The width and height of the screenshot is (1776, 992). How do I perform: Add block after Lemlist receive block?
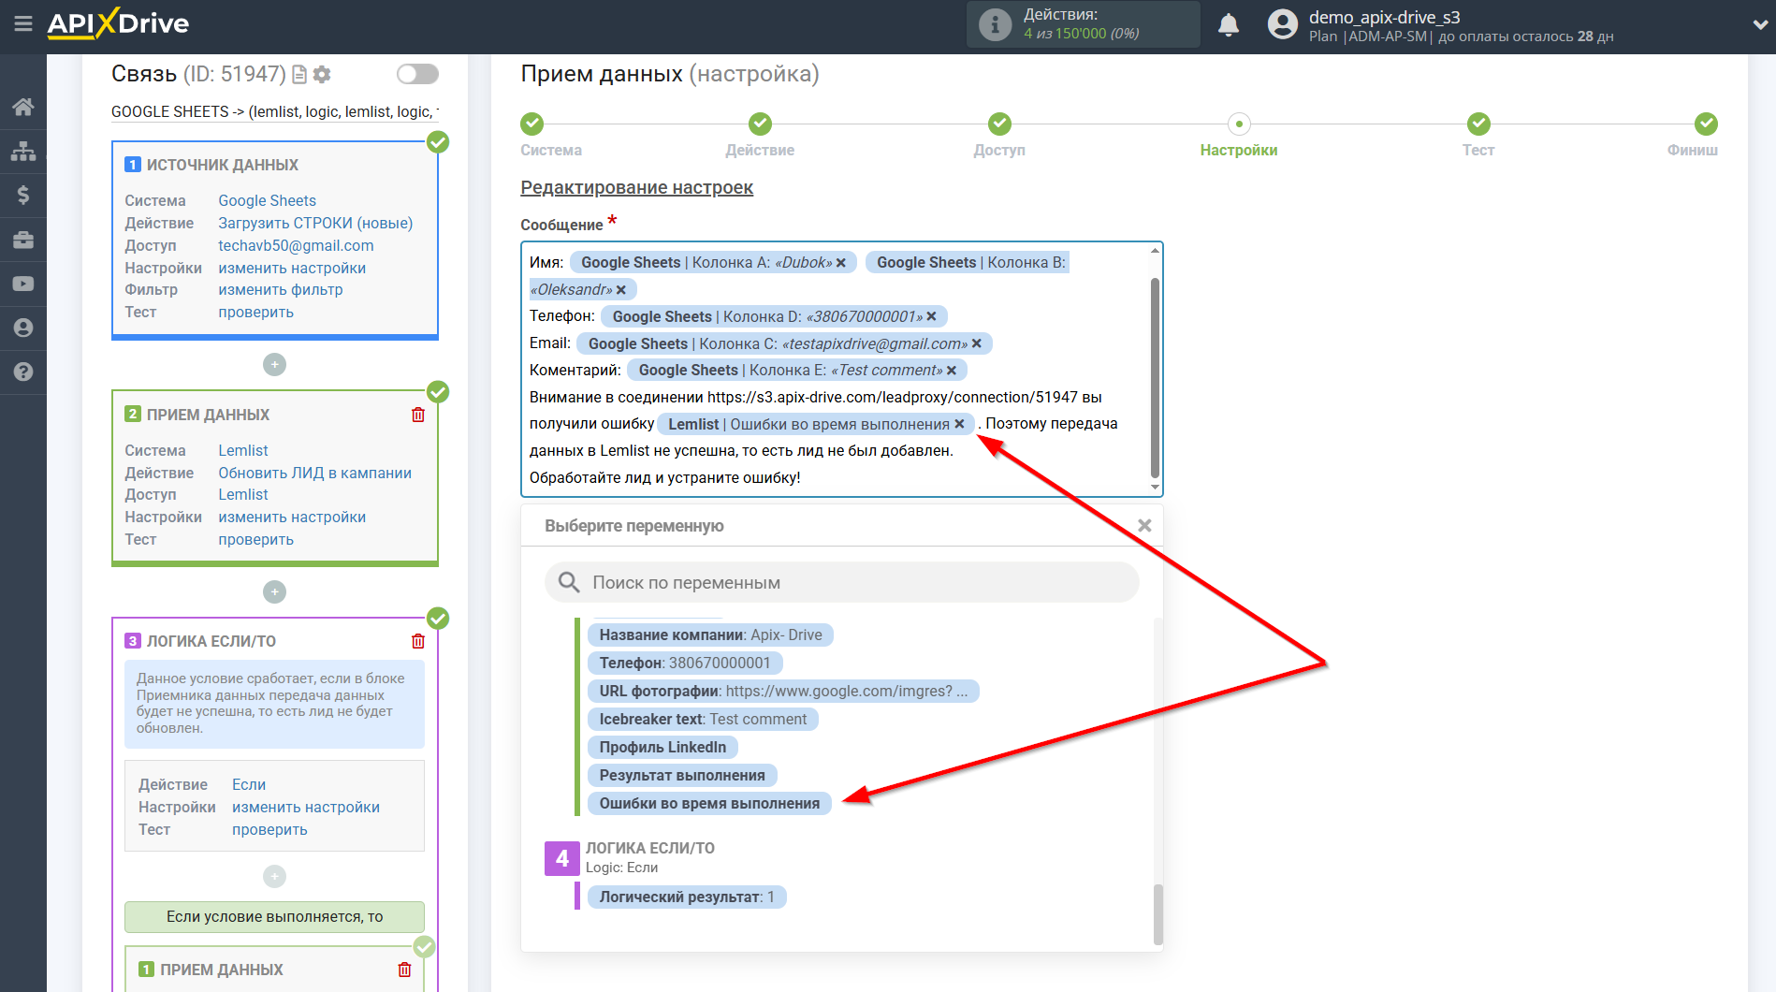[274, 591]
